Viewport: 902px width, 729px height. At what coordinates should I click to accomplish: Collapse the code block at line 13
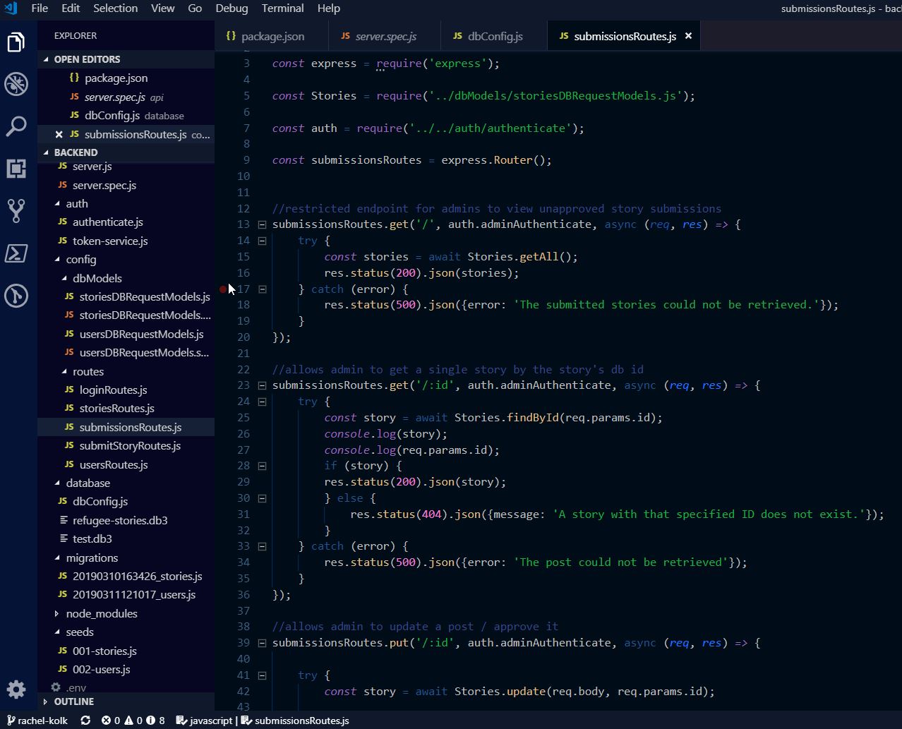coord(262,224)
